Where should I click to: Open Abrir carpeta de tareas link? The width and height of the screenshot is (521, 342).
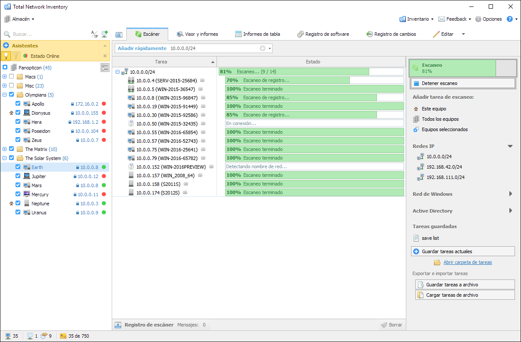pos(468,262)
